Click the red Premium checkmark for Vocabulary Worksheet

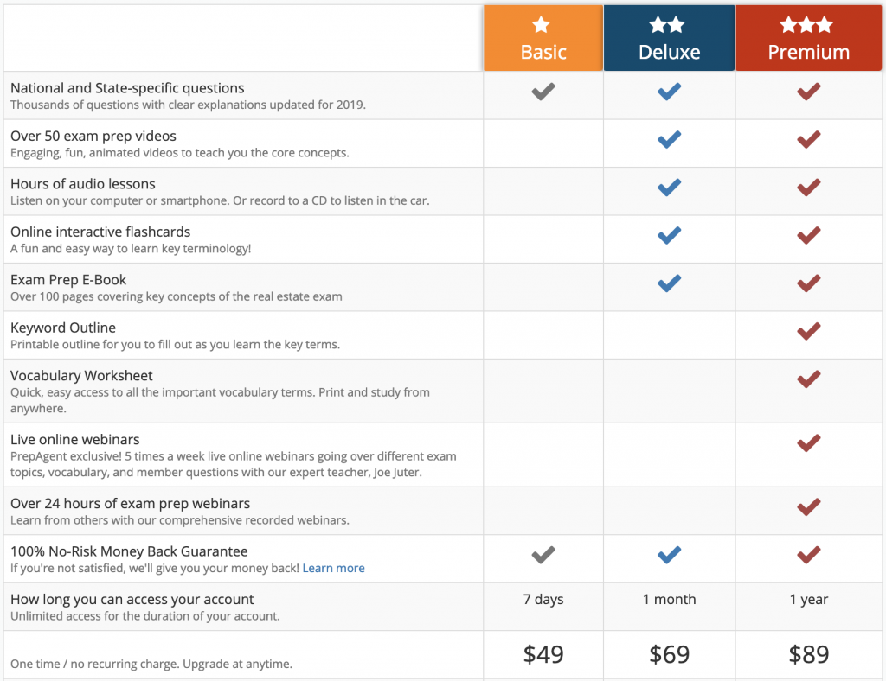pyautogui.click(x=809, y=379)
